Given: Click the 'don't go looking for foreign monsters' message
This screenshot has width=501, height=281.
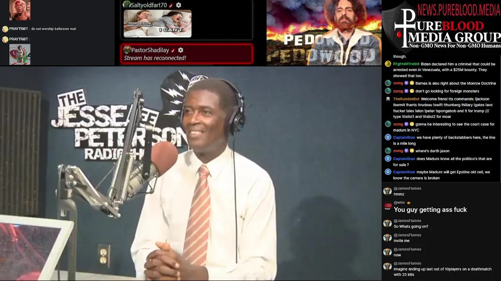Looking at the screenshot, I should (x=447, y=91).
